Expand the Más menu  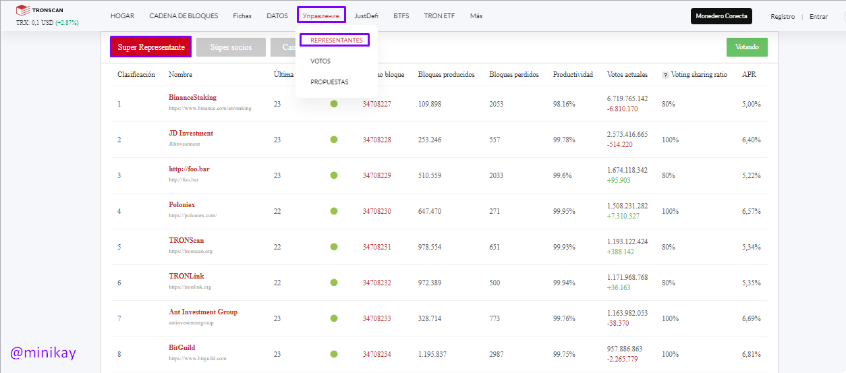[476, 16]
